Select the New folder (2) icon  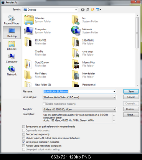click(x=28, y=84)
